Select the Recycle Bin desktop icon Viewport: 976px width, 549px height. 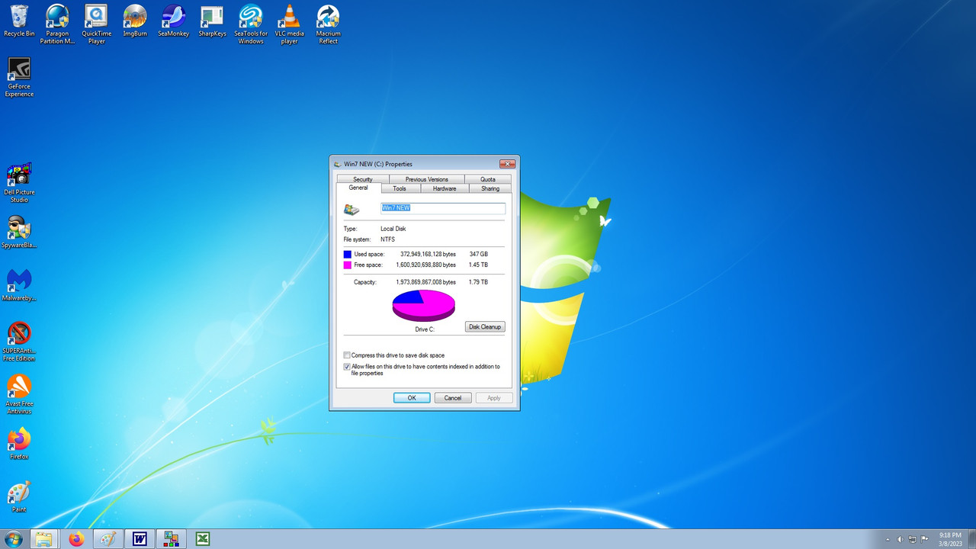coord(19,21)
